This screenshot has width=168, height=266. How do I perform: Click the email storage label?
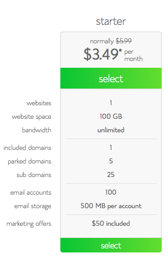(32, 206)
